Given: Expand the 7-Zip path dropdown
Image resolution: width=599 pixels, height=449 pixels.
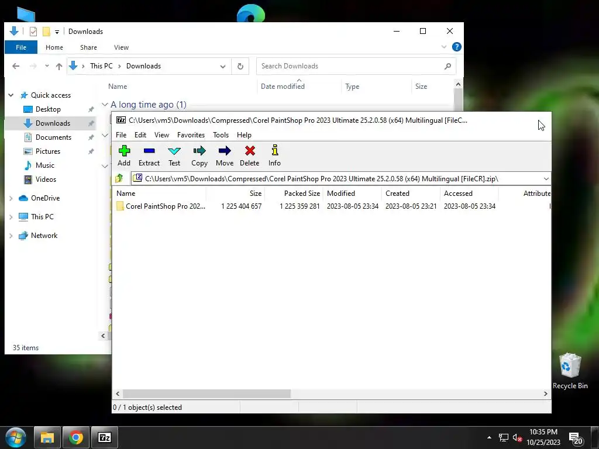Looking at the screenshot, I should click(546, 179).
